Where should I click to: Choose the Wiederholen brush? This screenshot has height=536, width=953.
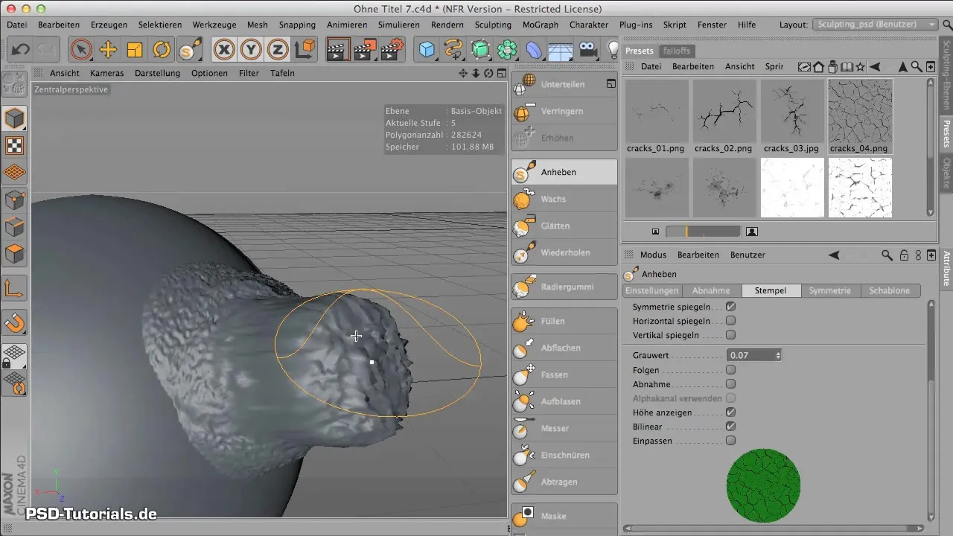click(x=564, y=252)
